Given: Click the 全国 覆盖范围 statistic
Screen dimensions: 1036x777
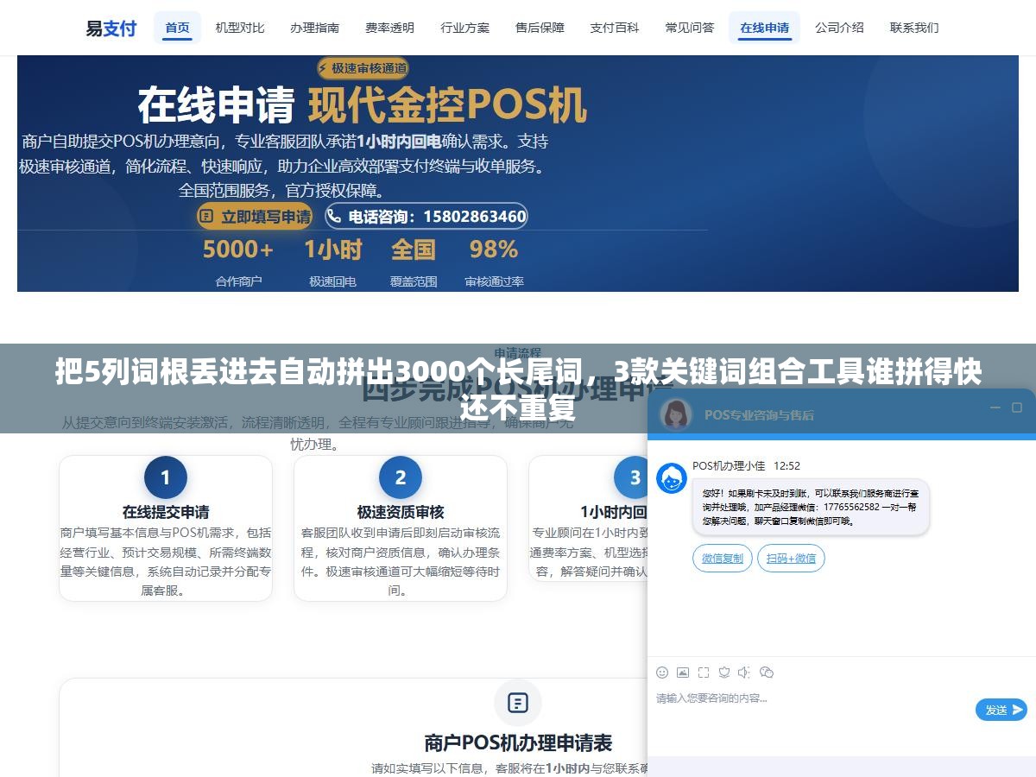Looking at the screenshot, I should (x=414, y=262).
